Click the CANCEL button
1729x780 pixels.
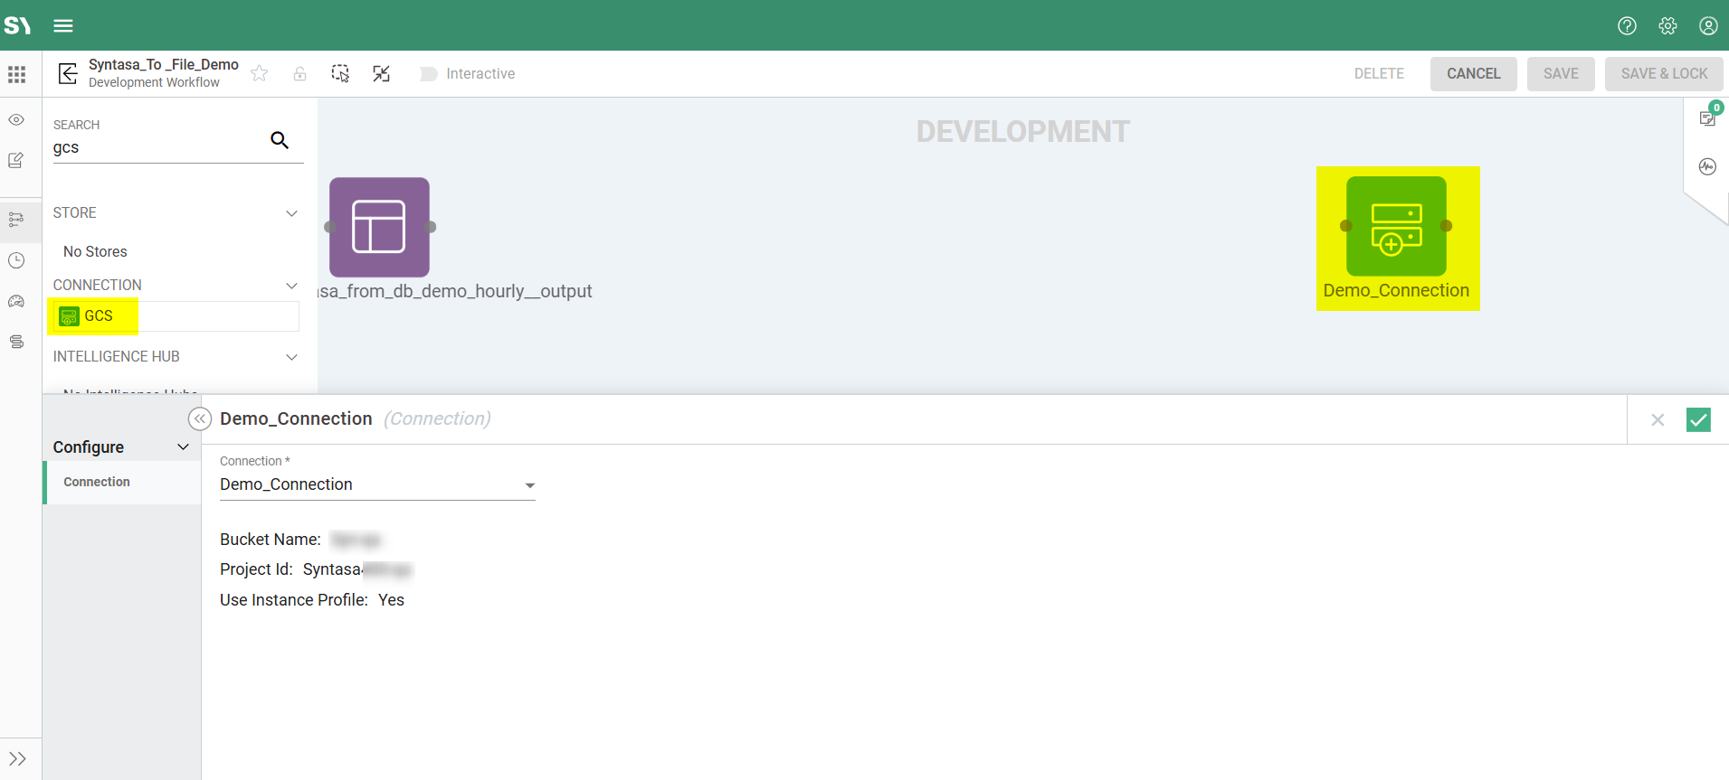click(x=1473, y=74)
